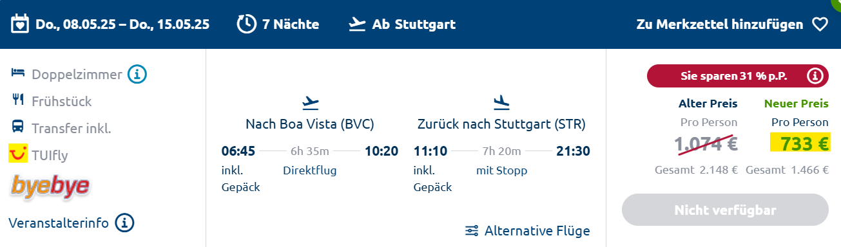Click the savings badge info icon
The height and width of the screenshot is (247, 841).
(x=815, y=76)
